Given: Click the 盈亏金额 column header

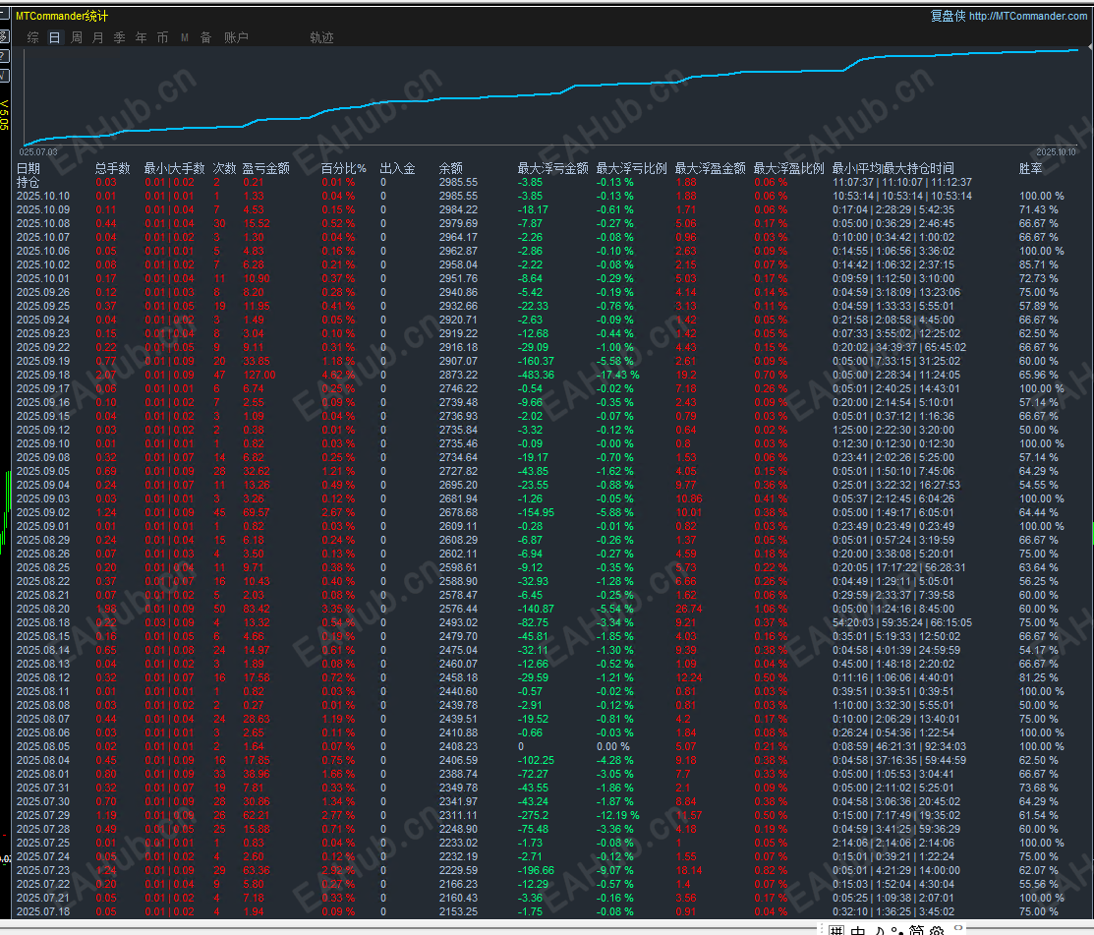Looking at the screenshot, I should (x=265, y=168).
